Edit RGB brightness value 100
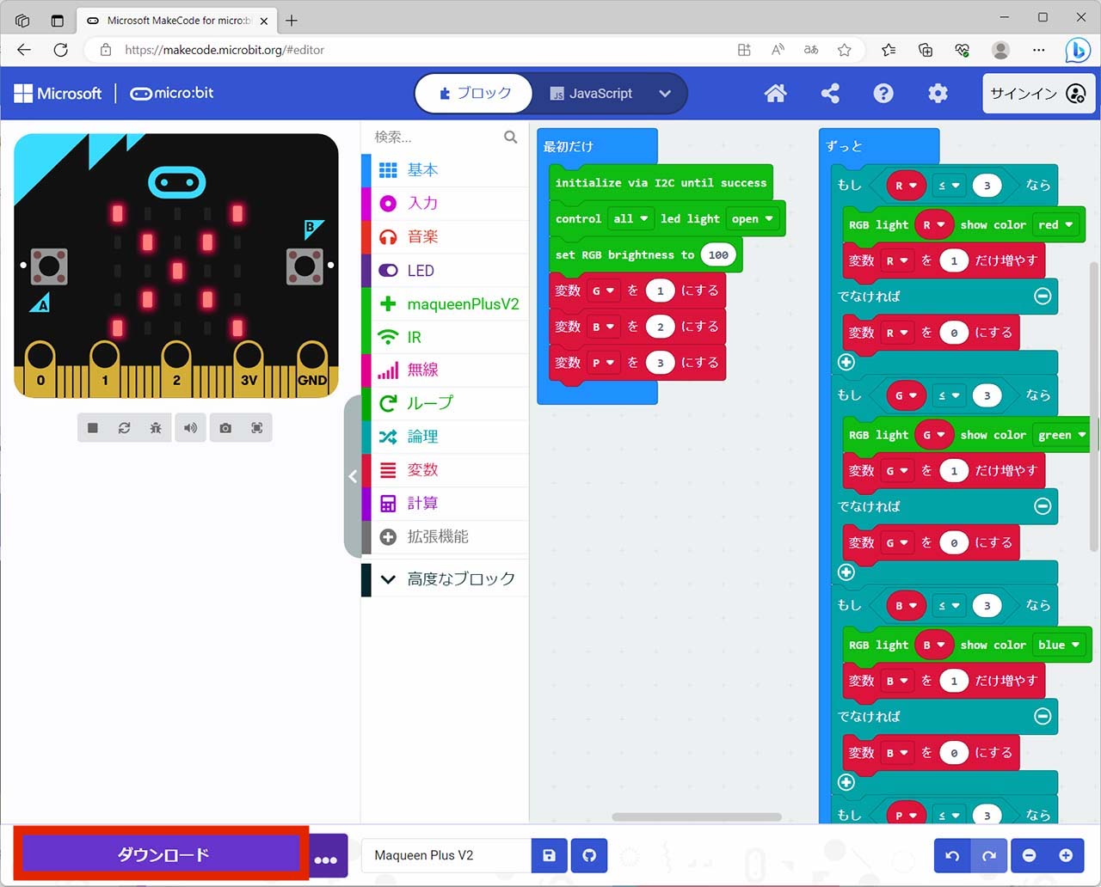The image size is (1101, 887). [x=719, y=255]
